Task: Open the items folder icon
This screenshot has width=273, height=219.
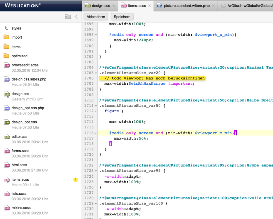Action: click(x=6, y=47)
